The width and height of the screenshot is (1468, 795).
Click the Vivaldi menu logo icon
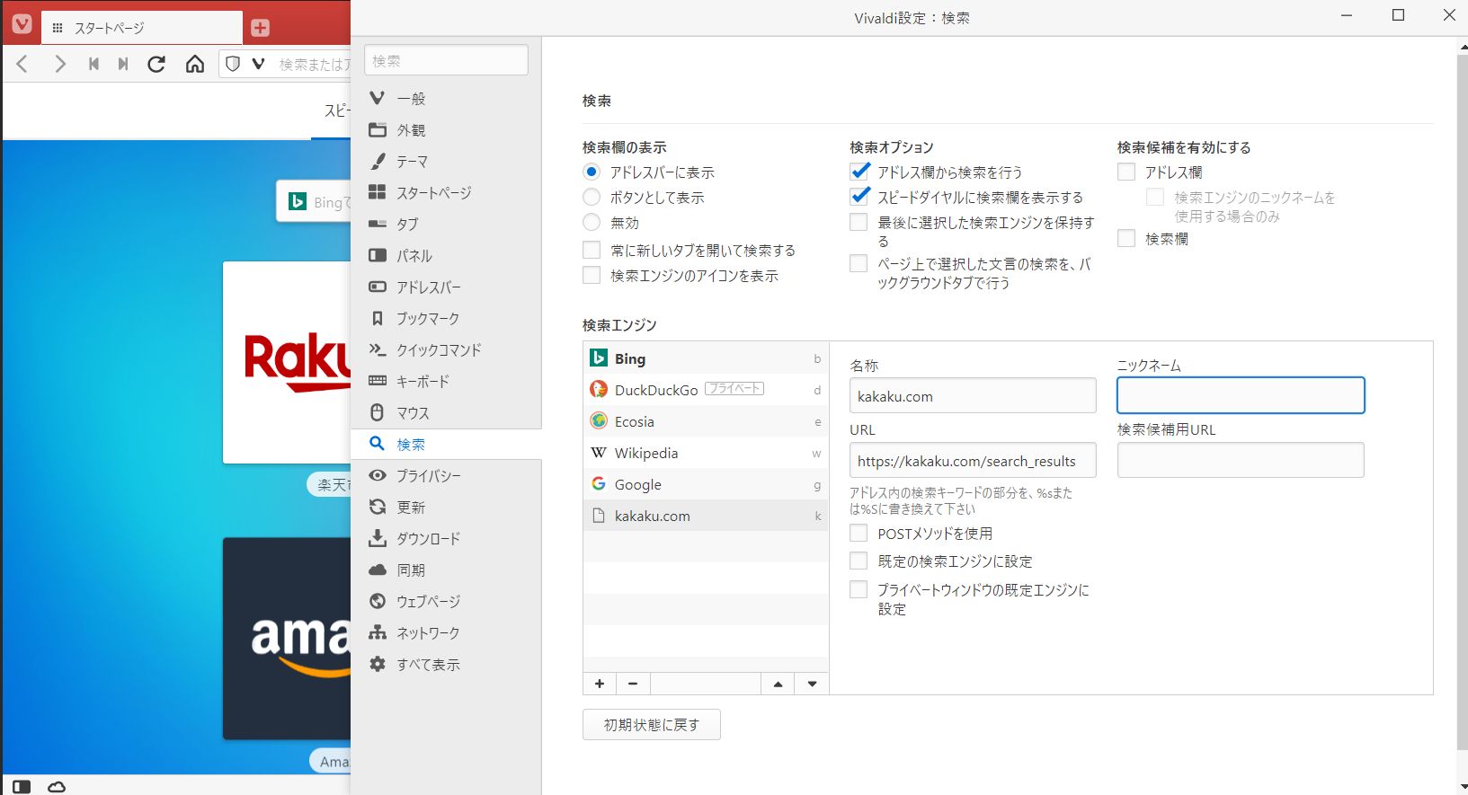point(22,24)
